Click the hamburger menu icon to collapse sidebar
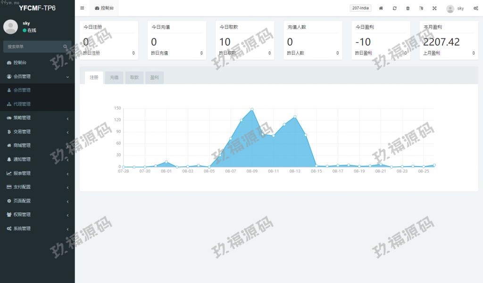The width and height of the screenshot is (483, 283). pyautogui.click(x=82, y=8)
